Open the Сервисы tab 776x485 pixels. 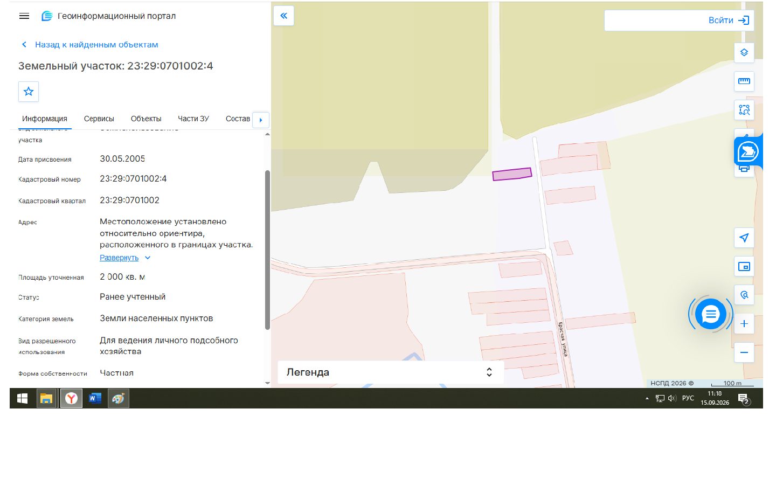[99, 119]
